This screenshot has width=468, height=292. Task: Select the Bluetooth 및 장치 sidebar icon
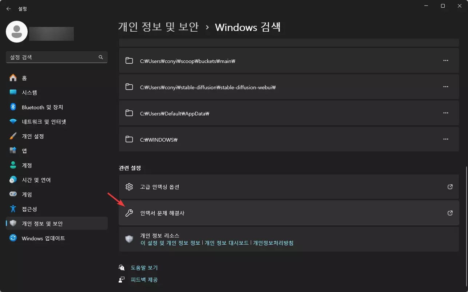[x=14, y=107]
